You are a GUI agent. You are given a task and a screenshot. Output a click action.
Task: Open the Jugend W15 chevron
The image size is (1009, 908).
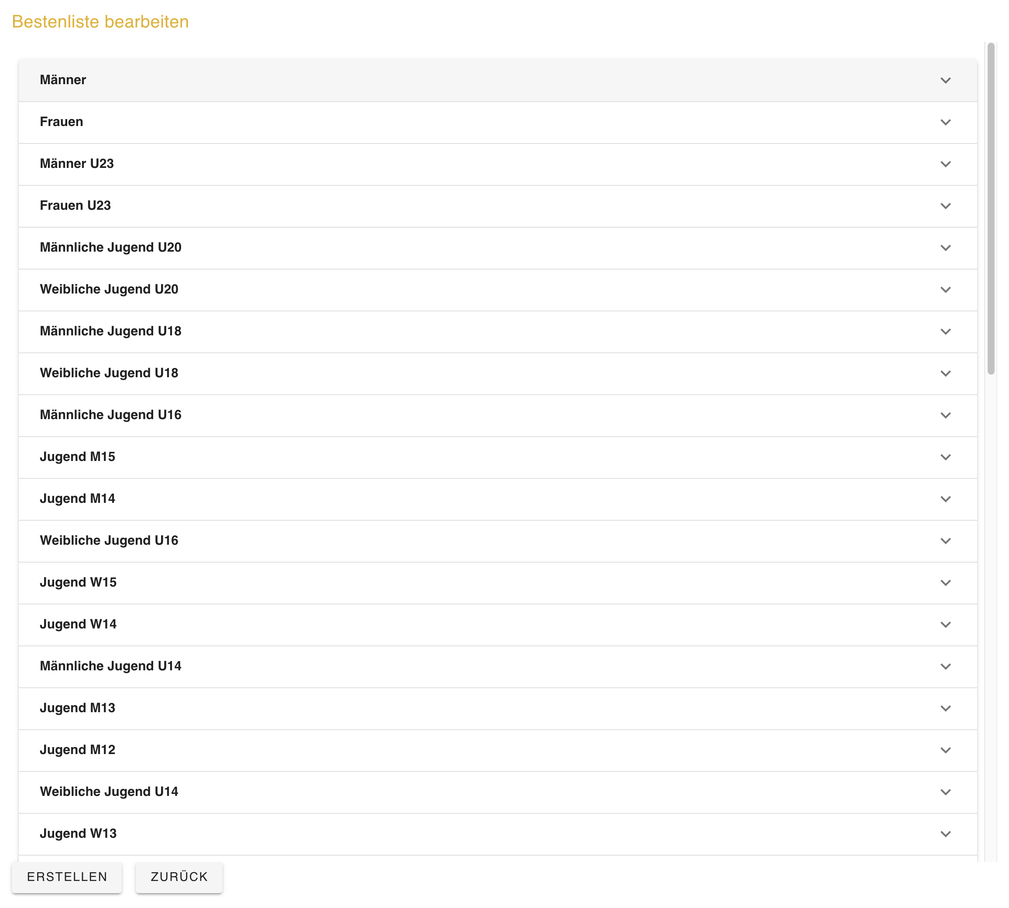[945, 583]
